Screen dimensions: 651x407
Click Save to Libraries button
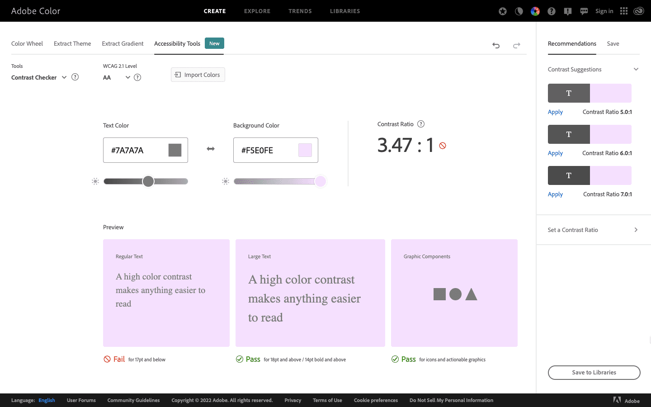(594, 372)
